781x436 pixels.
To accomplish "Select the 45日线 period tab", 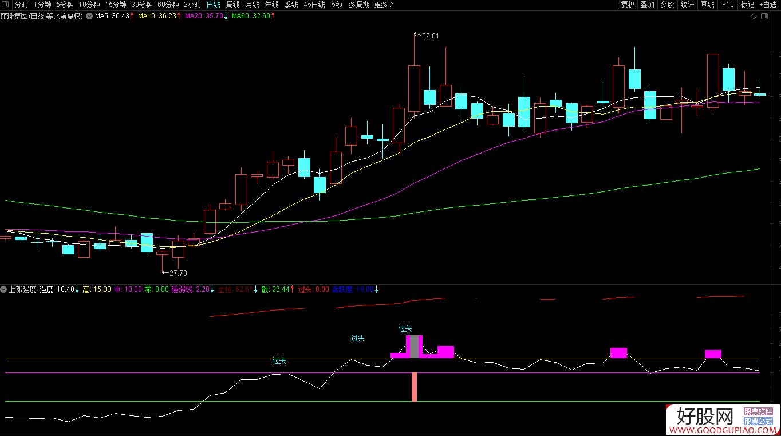I will tap(314, 5).
